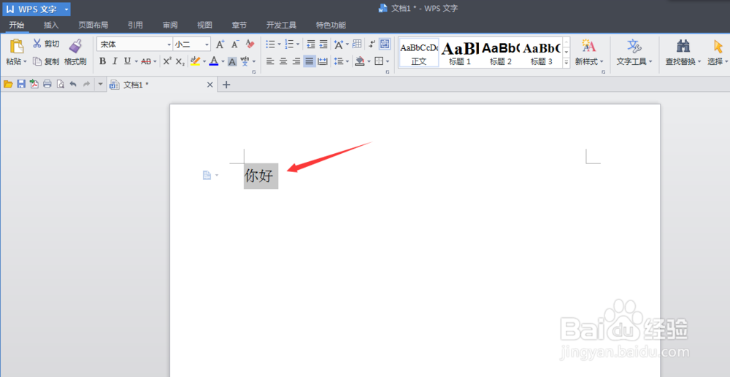Open the 审阅 ribbon tab

(x=170, y=25)
